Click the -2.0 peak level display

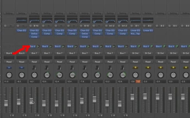coord(145,82)
